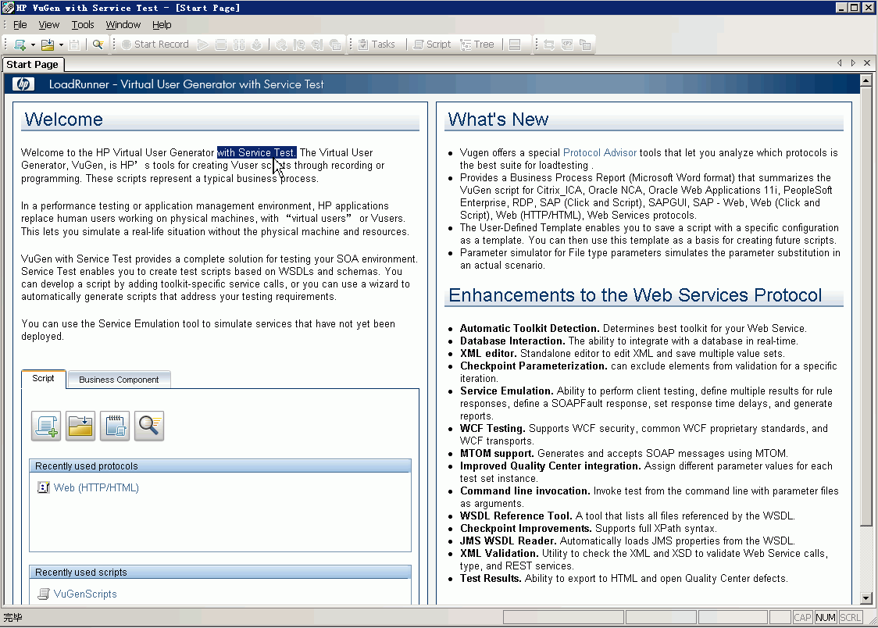Click the tab scroll left arrow
The width and height of the screenshot is (878, 628).
click(x=840, y=63)
